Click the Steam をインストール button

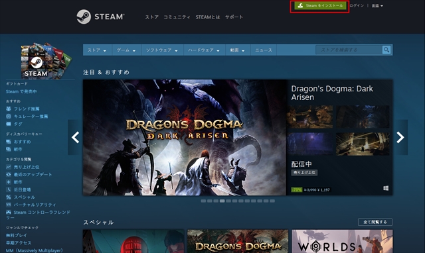click(320, 6)
